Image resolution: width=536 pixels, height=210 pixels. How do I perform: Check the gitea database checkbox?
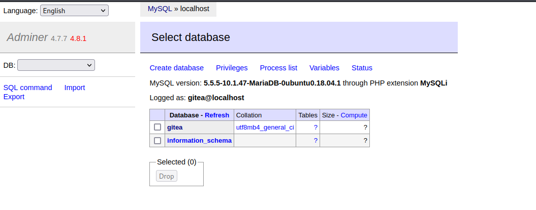(157, 128)
